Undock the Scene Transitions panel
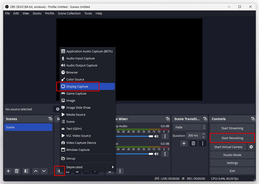The height and width of the screenshot is (184, 259). click(205, 119)
